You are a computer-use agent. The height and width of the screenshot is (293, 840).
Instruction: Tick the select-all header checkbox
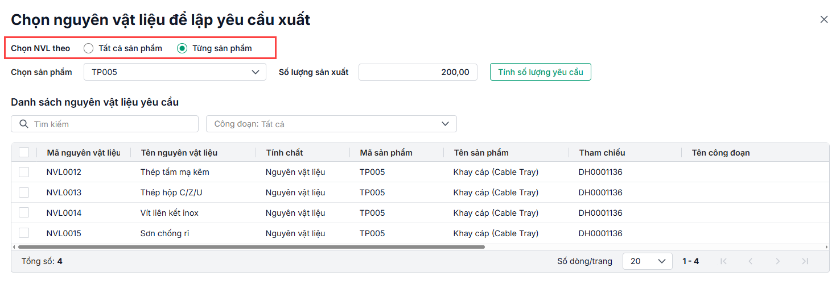[x=24, y=152]
